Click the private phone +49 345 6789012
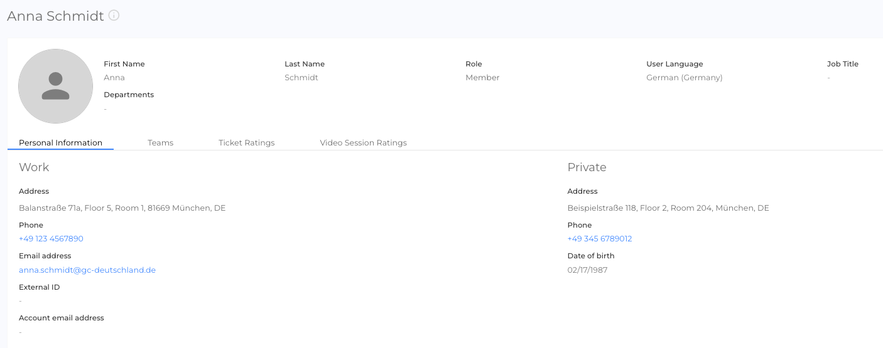Viewport: 883px width, 348px height. click(x=599, y=239)
